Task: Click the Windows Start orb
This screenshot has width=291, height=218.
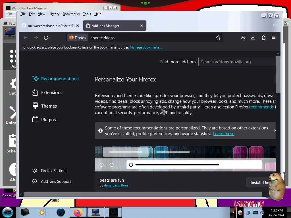Action: 7,212
